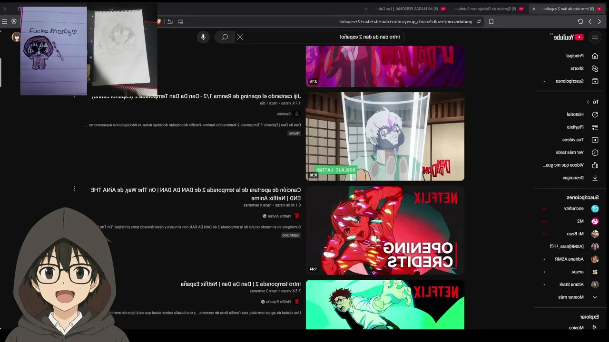Open a new browser tab with plus

[366, 9]
